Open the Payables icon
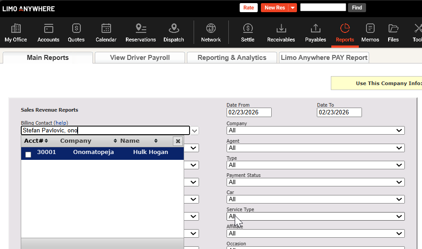 pyautogui.click(x=315, y=33)
